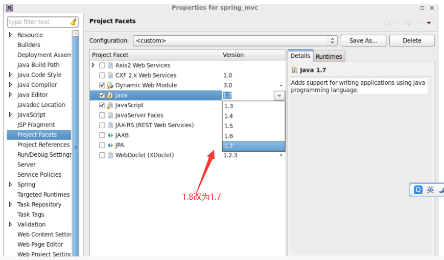Open the view menu triangle icon

(x=429, y=23)
